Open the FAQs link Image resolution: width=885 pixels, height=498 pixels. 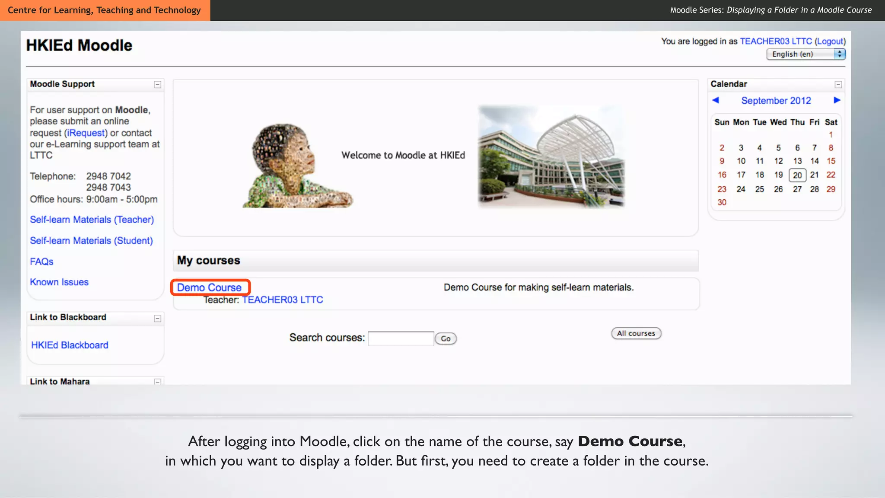pos(41,262)
